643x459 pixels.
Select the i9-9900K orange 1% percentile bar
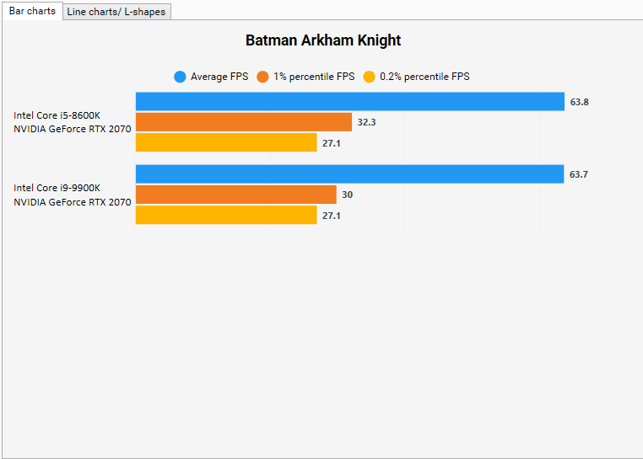click(x=236, y=195)
